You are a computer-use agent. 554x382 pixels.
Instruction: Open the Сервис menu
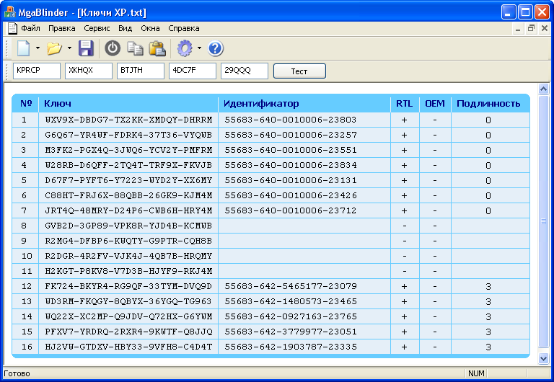97,29
